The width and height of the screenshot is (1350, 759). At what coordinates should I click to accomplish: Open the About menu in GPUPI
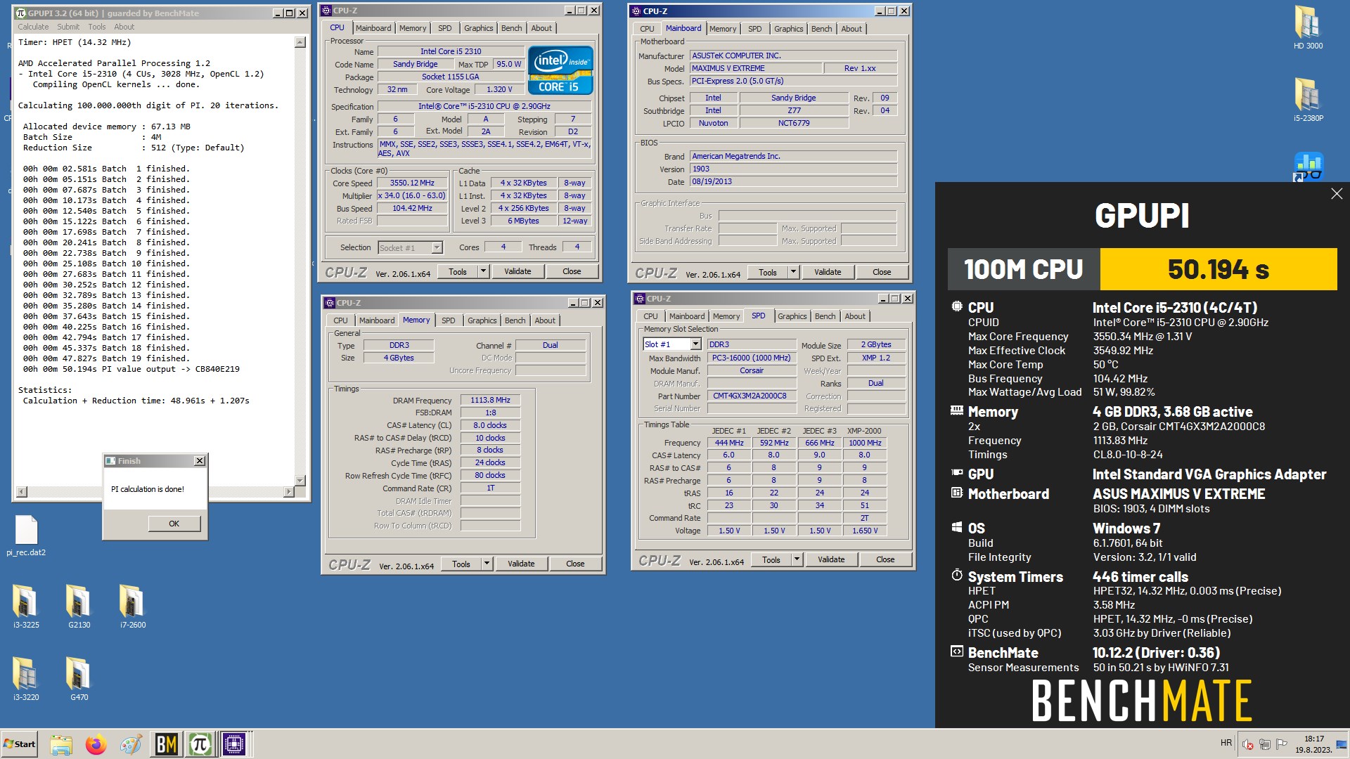coord(124,27)
